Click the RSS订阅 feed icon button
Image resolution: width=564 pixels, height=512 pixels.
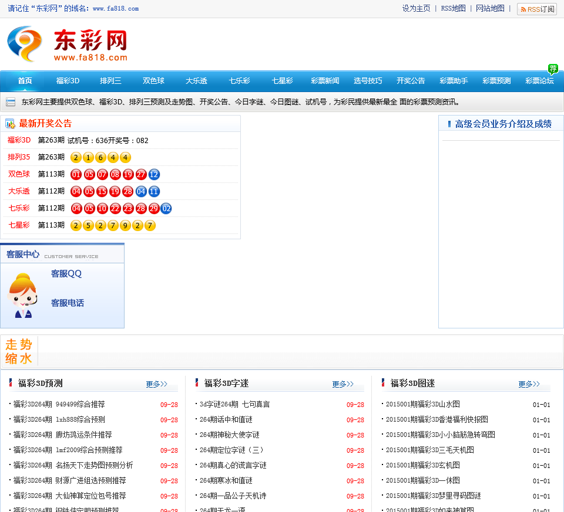[x=536, y=9]
